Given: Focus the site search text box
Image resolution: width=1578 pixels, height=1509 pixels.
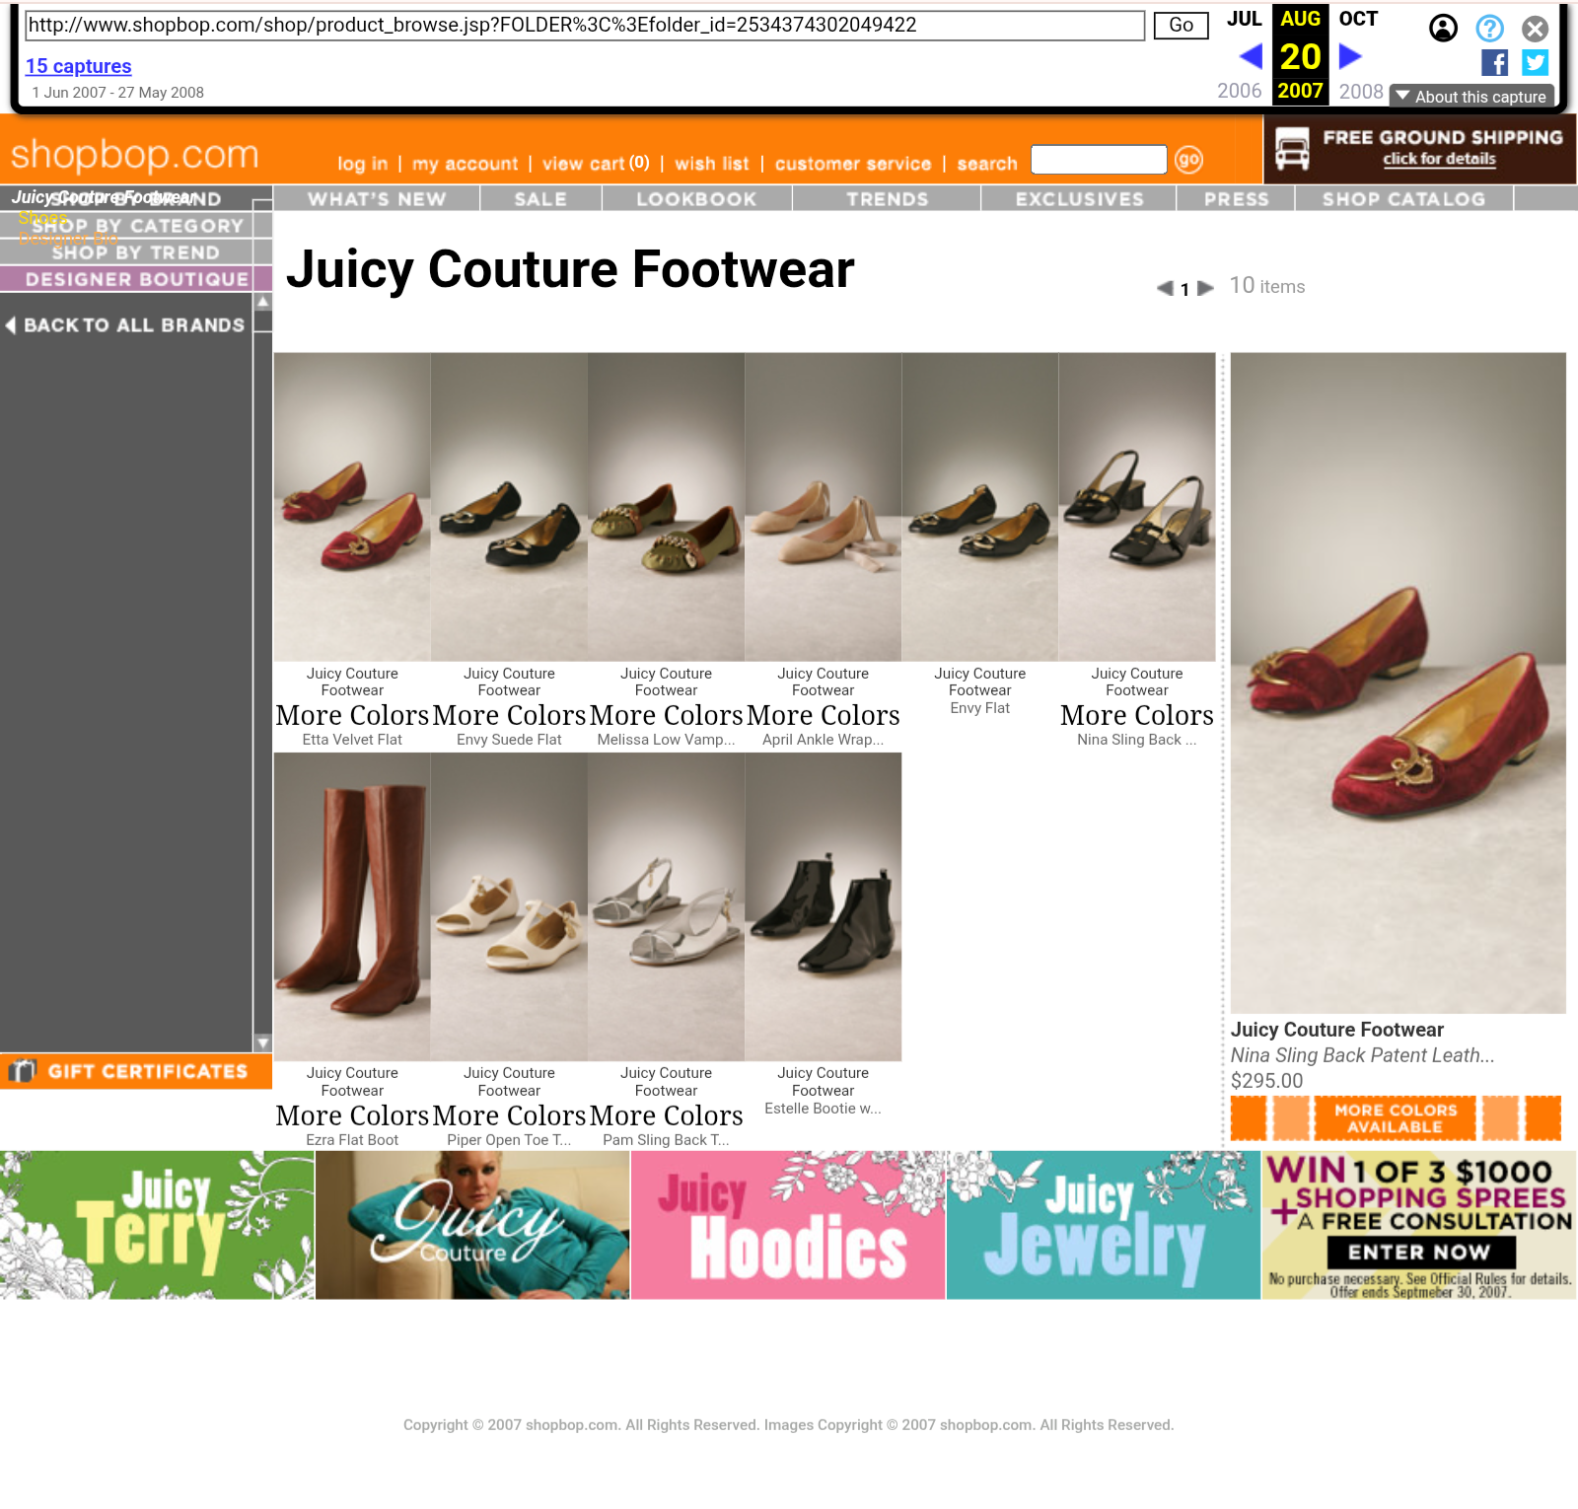Looking at the screenshot, I should pos(1099,159).
